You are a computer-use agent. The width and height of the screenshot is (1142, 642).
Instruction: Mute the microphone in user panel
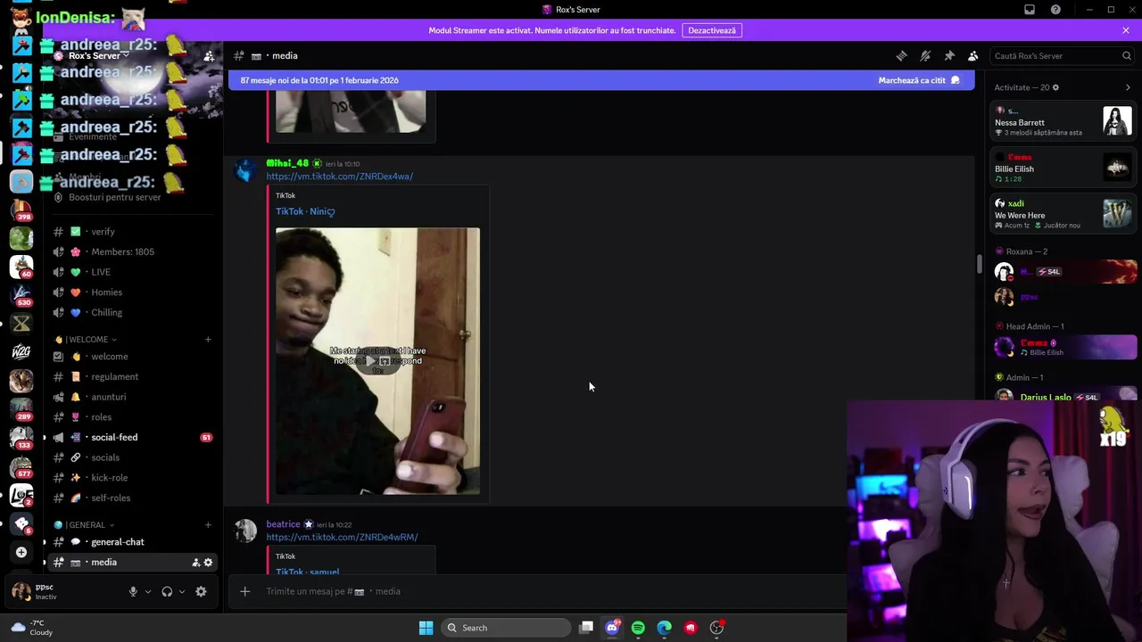(133, 591)
